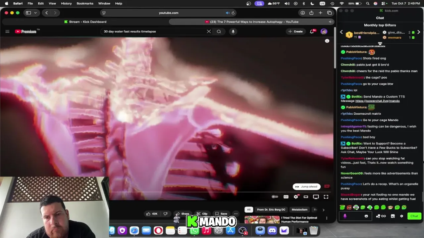
Task: Open the Kick chat emoji picker
Action: click(x=366, y=216)
